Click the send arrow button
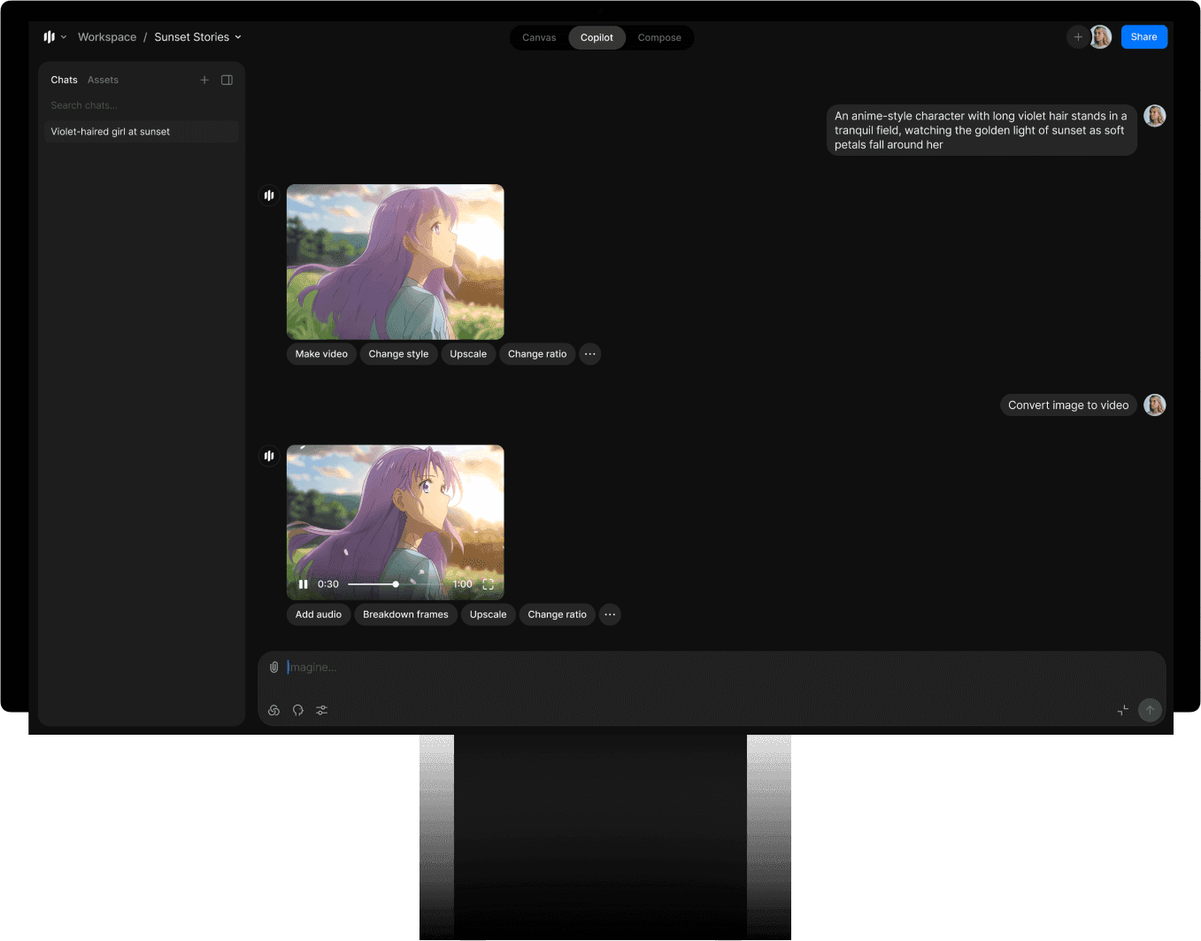The image size is (1201, 941). [1149, 710]
